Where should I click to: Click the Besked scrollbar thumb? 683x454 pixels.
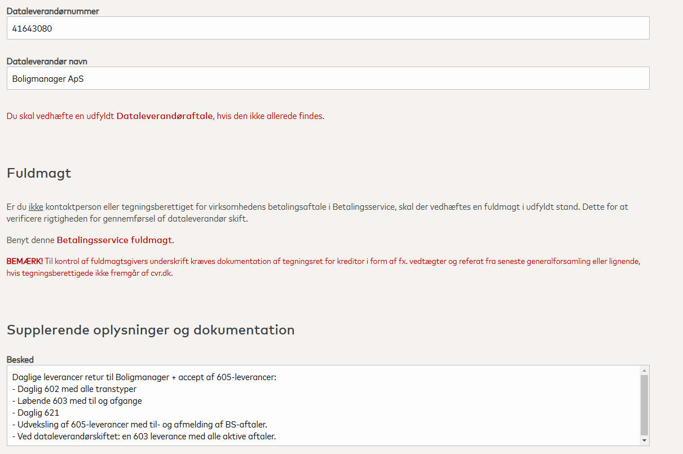tap(644, 404)
